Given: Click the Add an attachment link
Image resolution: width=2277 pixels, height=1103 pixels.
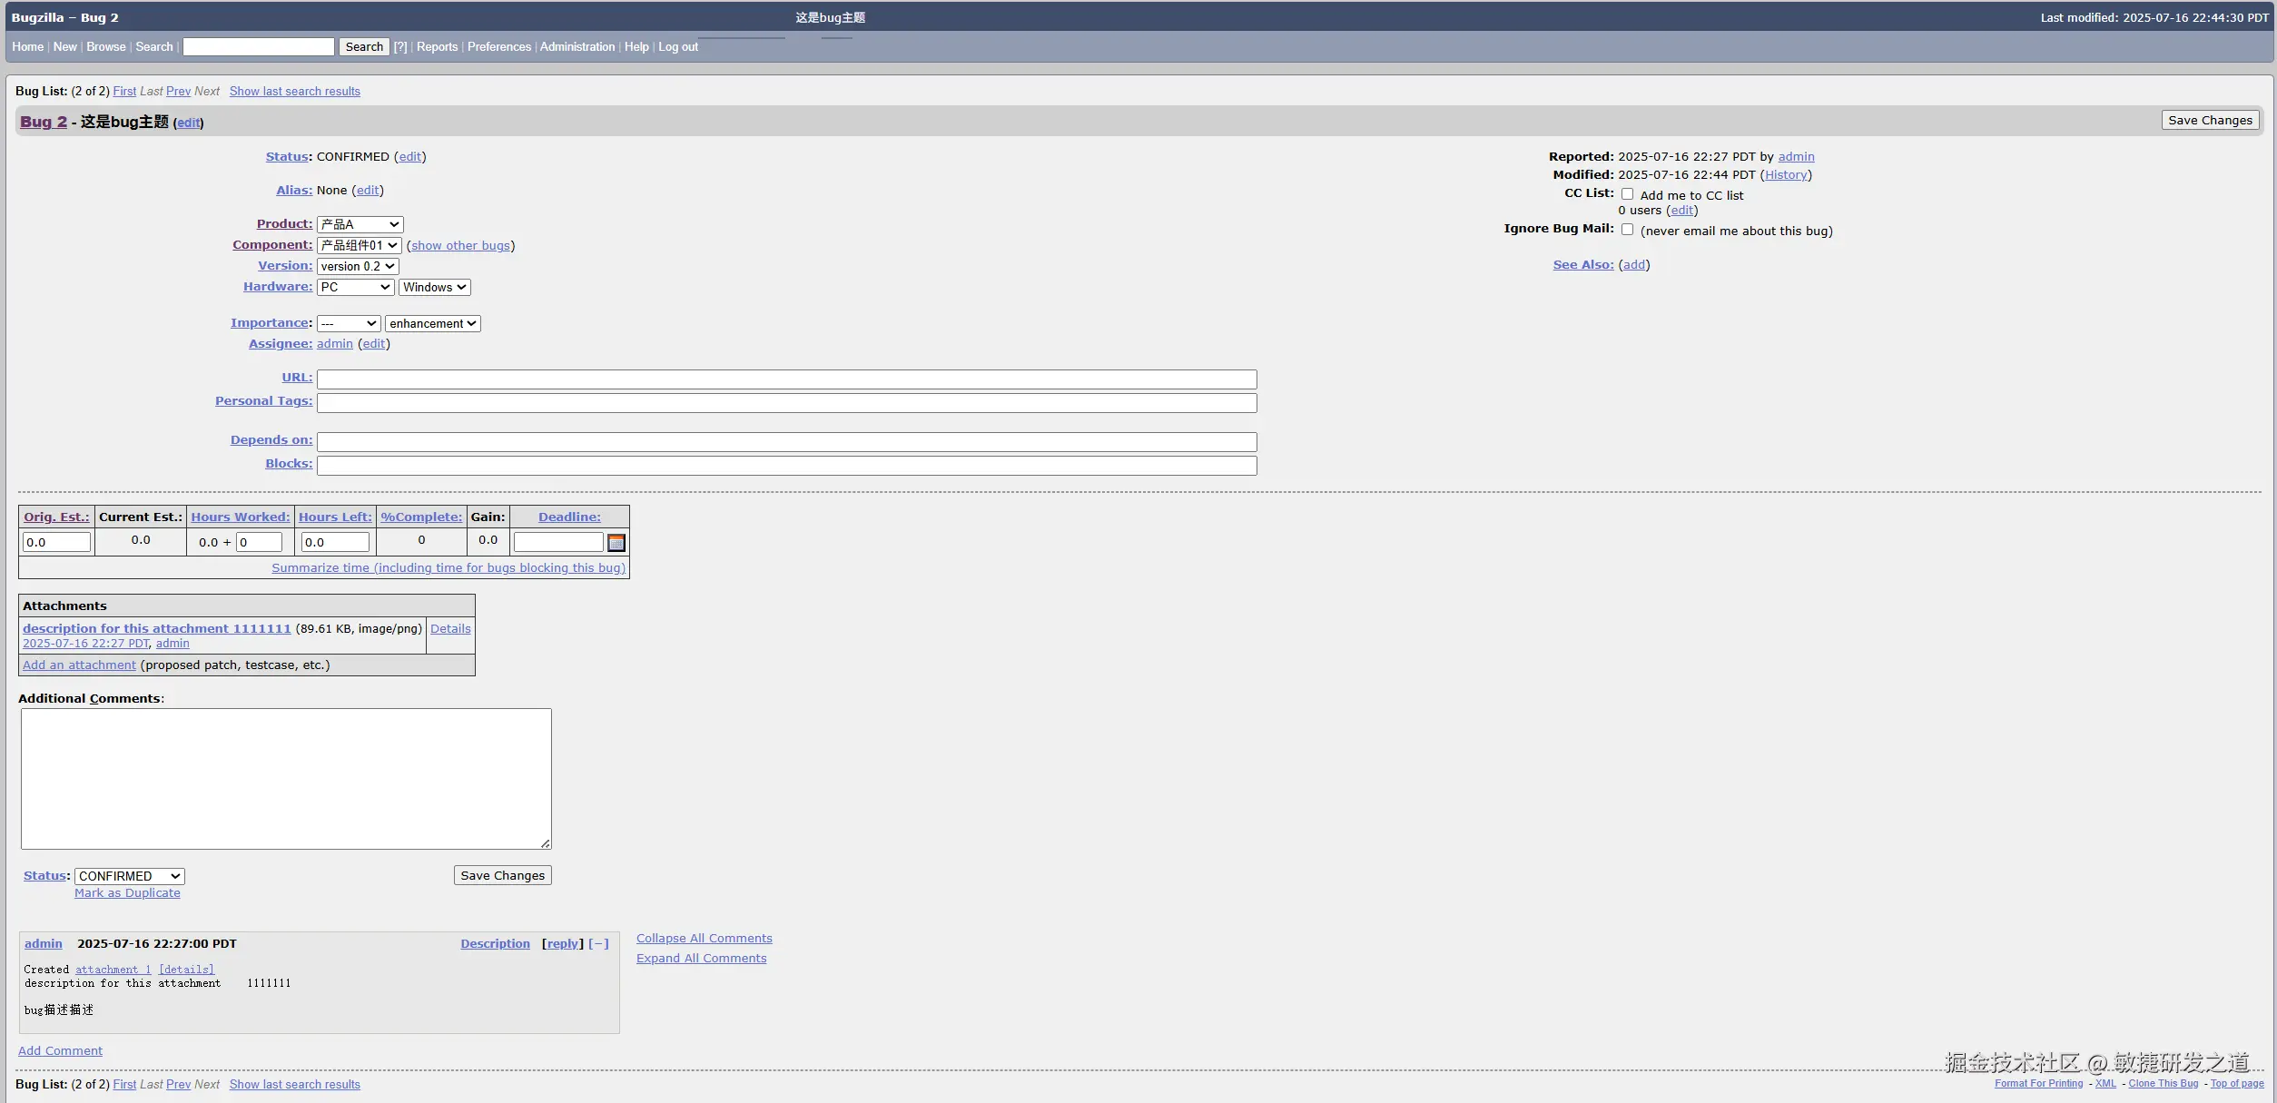Looking at the screenshot, I should (x=79, y=665).
